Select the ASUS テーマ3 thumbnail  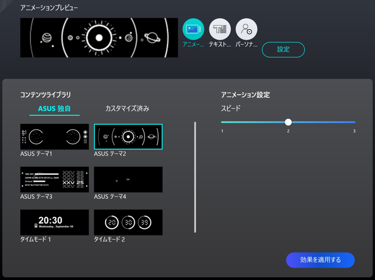tap(54, 179)
